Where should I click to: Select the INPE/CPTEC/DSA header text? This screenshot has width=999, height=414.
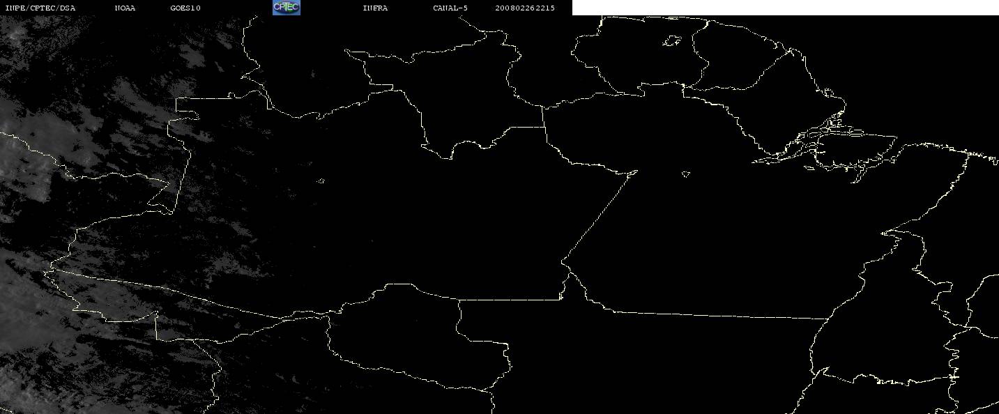(40, 8)
